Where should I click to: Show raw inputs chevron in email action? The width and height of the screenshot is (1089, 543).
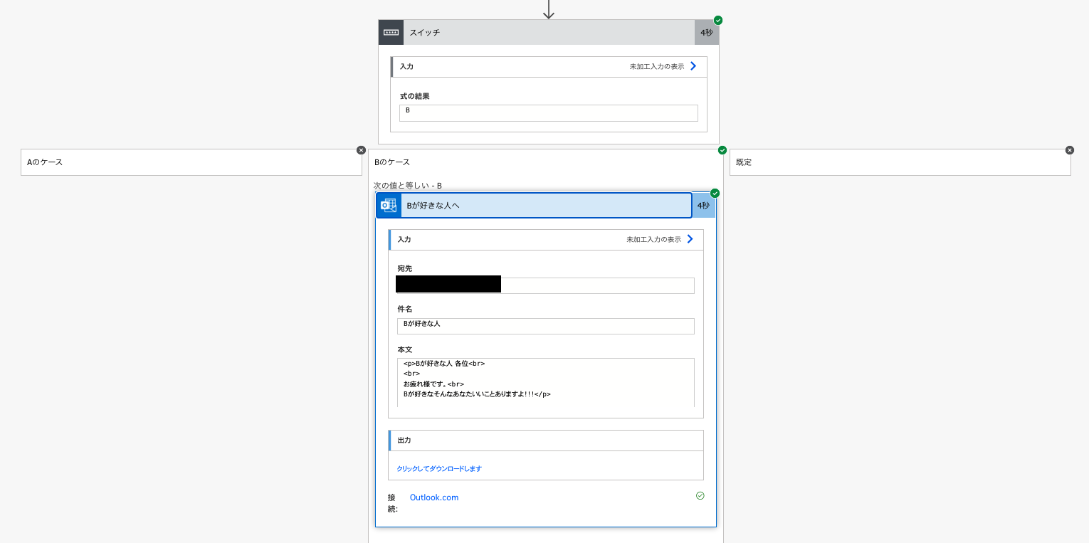click(690, 239)
